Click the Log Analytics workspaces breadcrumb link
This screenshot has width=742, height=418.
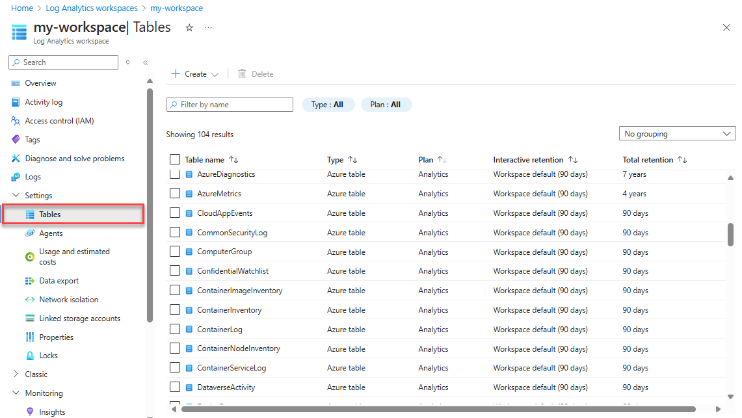tap(92, 8)
